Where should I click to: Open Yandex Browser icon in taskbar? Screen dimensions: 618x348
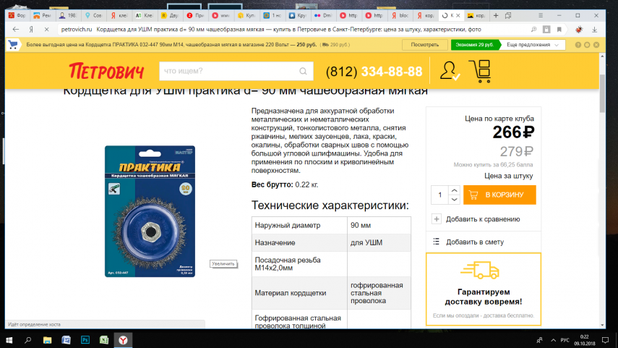tap(124, 339)
